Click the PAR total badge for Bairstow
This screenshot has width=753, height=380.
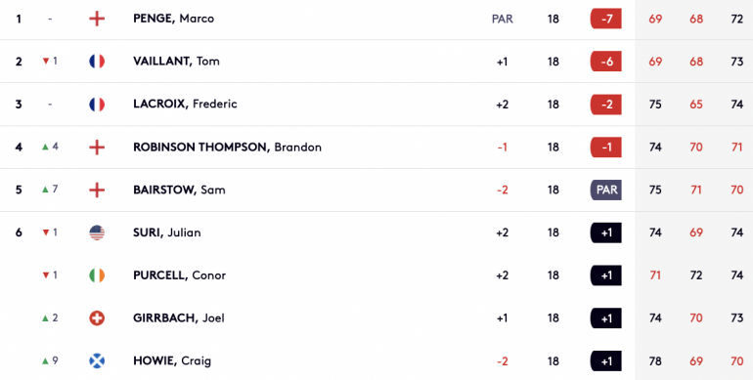pos(606,190)
